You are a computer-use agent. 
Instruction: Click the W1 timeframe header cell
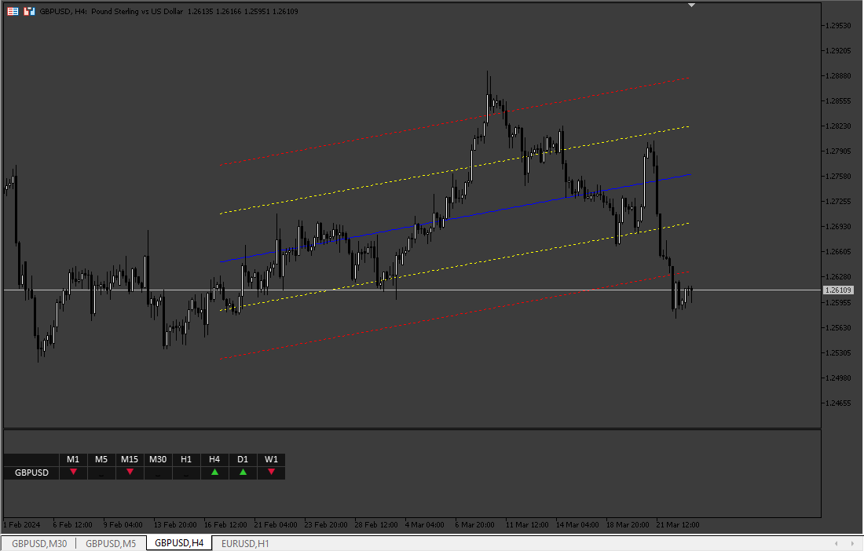point(271,459)
